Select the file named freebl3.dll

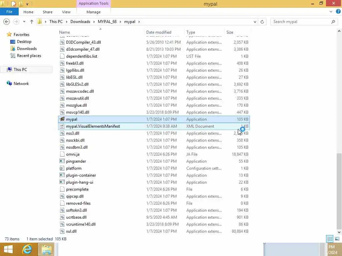(x=75, y=63)
